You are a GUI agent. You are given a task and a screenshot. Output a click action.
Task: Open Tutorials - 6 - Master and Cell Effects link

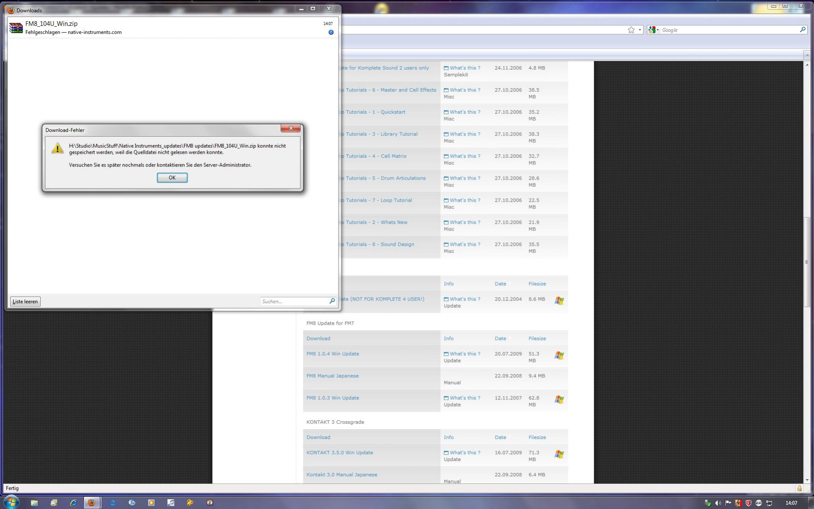click(389, 90)
